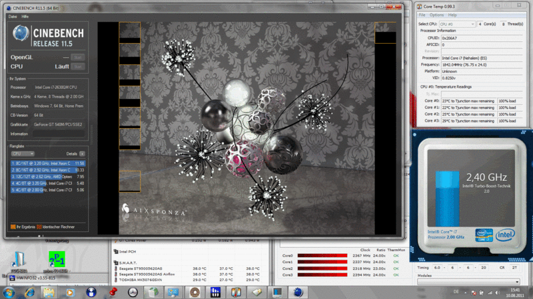Click the rendered scene image in Cinebench
The width and height of the screenshot is (533, 299).
click(247, 128)
